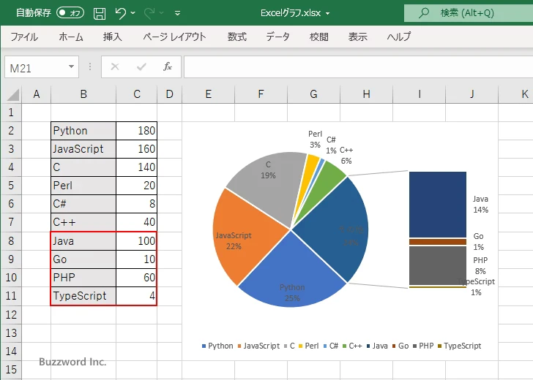
Task: Switch to the 校閲 tab
Action: point(319,37)
